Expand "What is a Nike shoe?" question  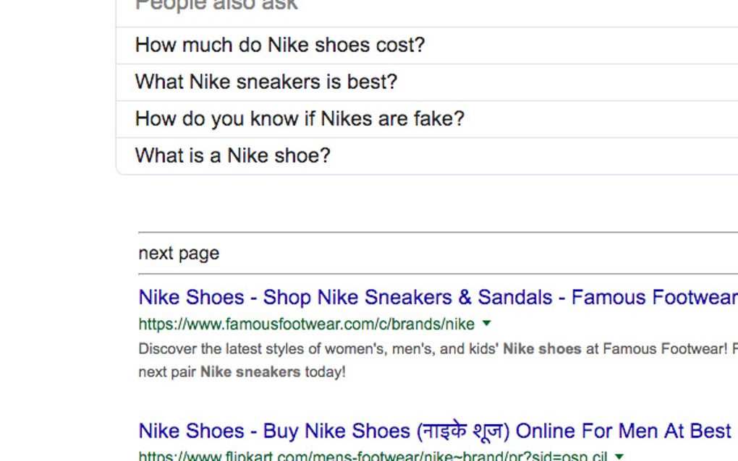pyautogui.click(x=232, y=156)
